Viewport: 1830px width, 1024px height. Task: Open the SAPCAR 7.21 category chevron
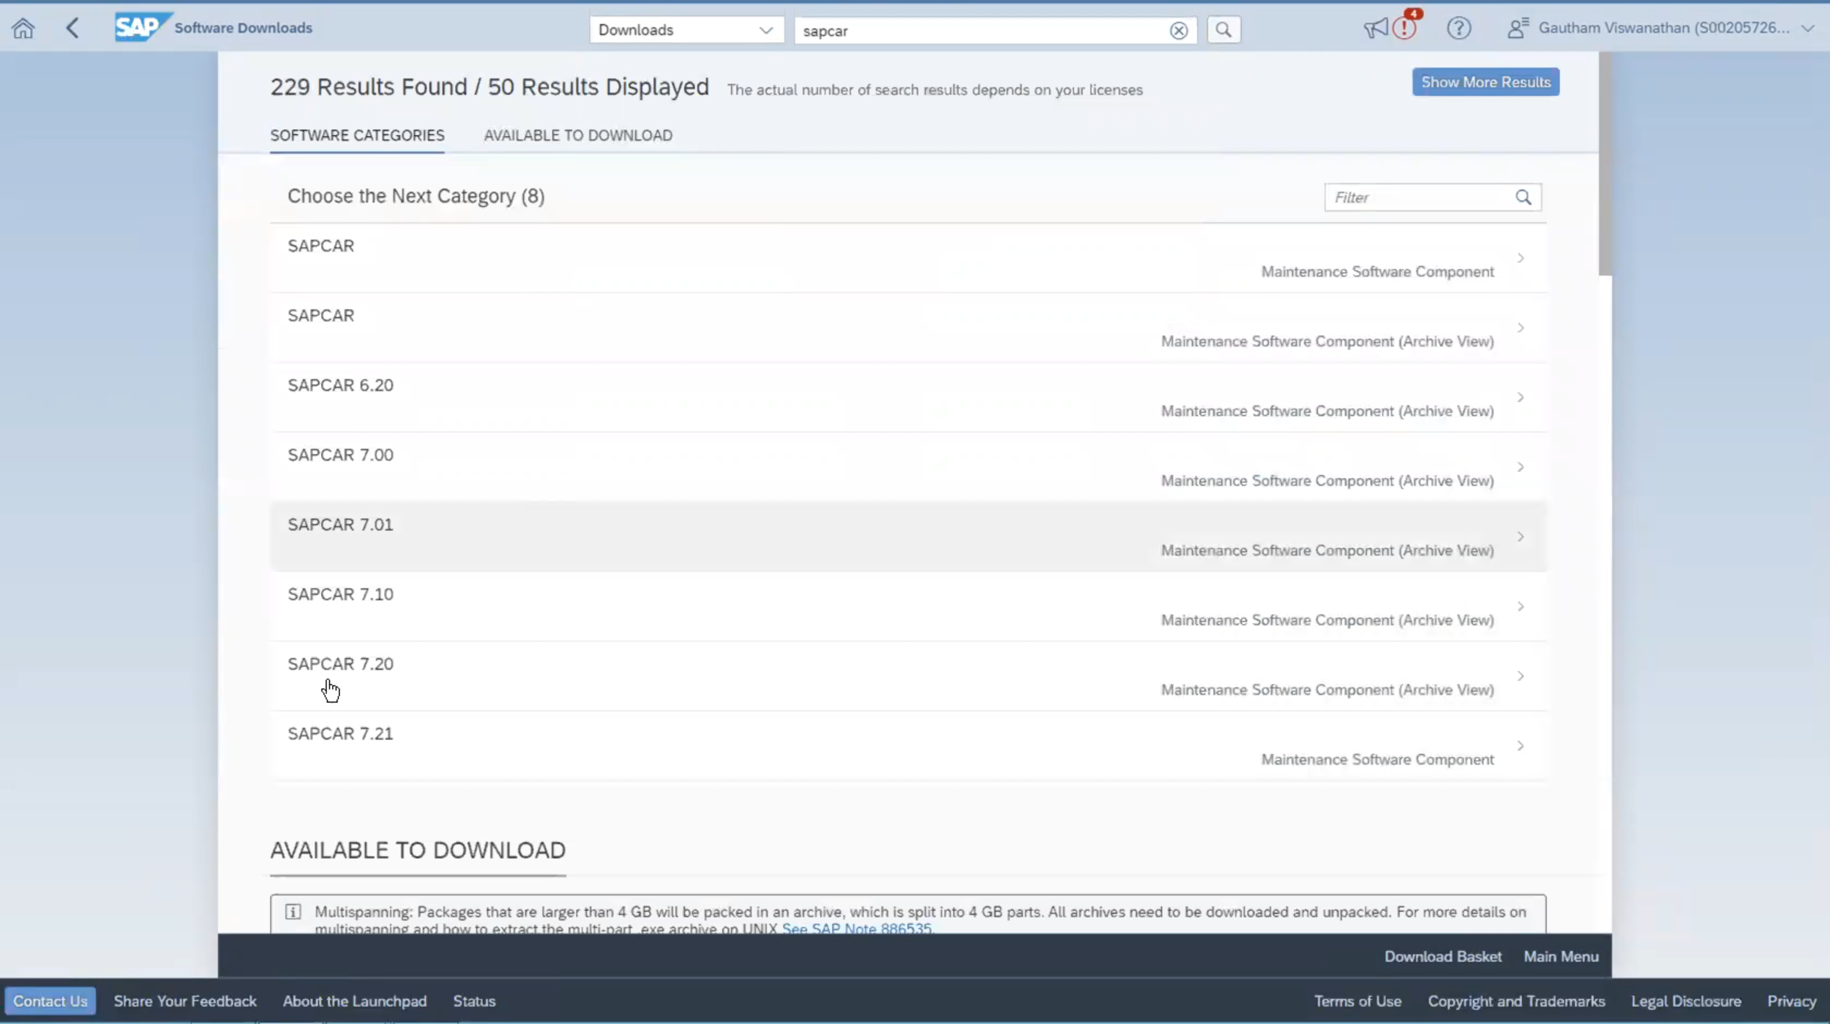[x=1520, y=746]
